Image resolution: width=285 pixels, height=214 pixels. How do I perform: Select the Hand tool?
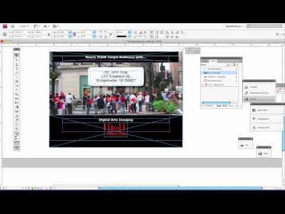click(x=17, y=125)
